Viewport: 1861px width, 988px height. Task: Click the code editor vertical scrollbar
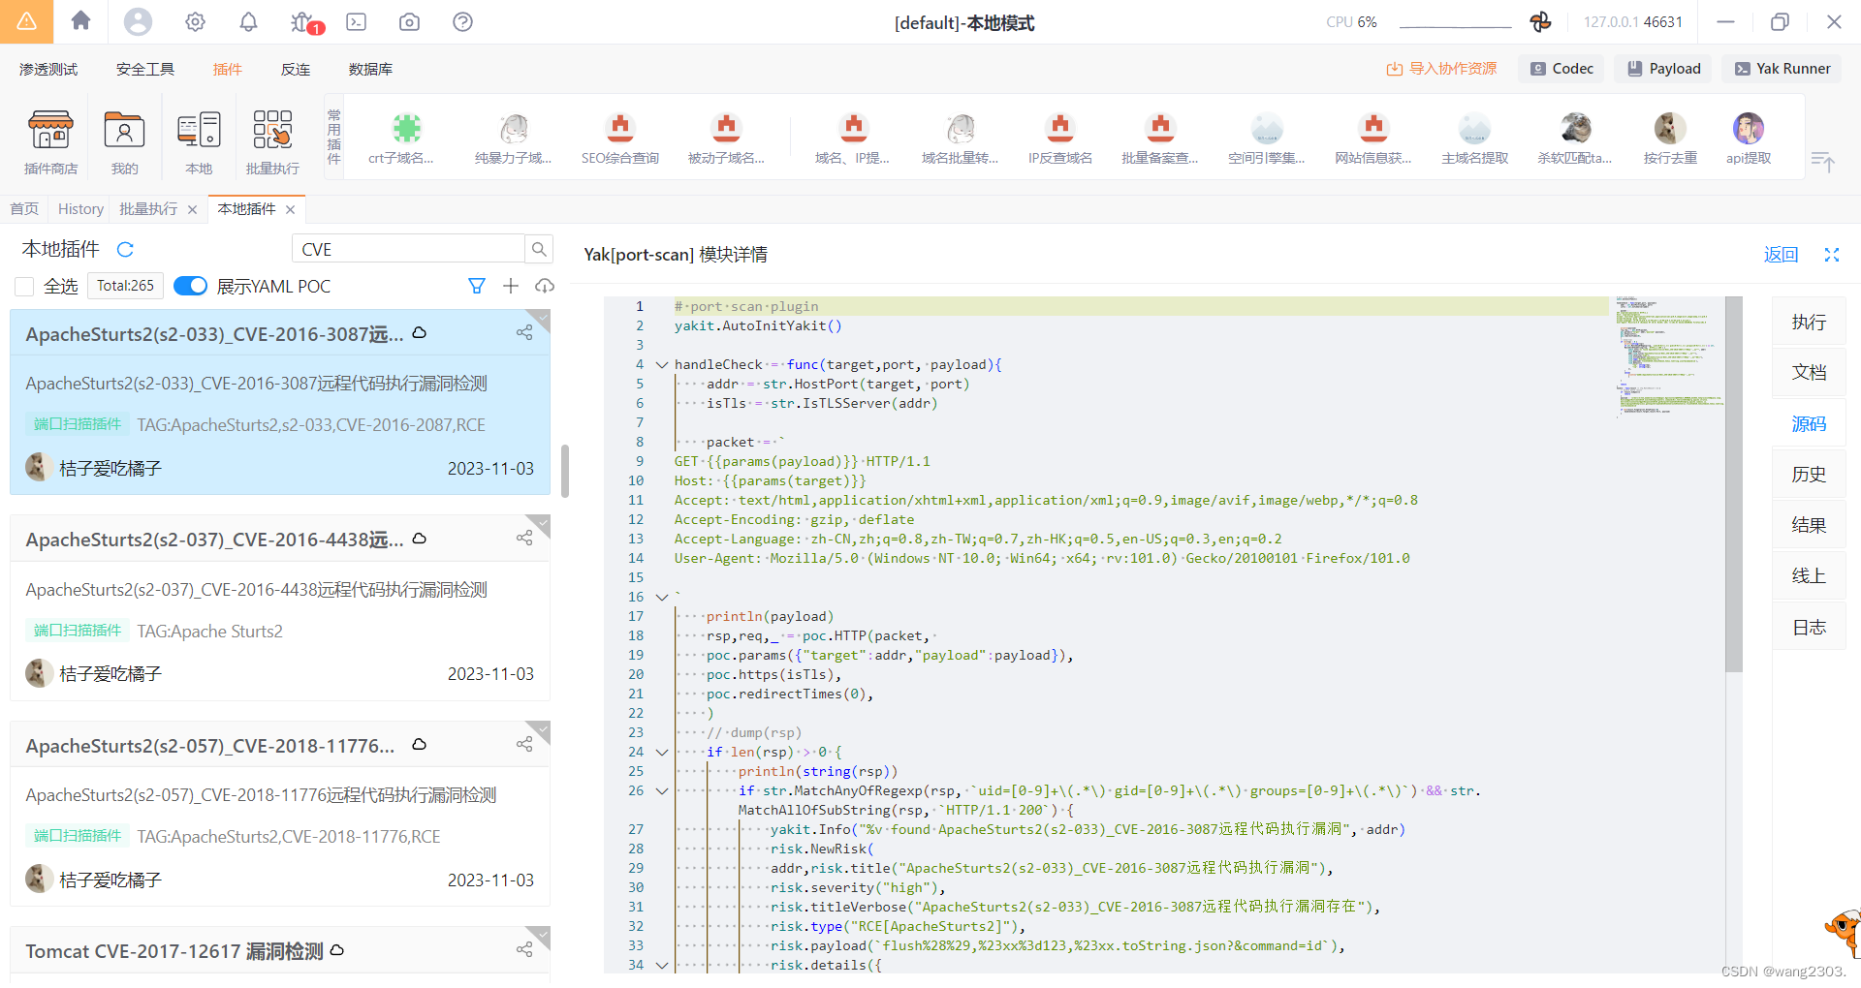coord(1734,484)
